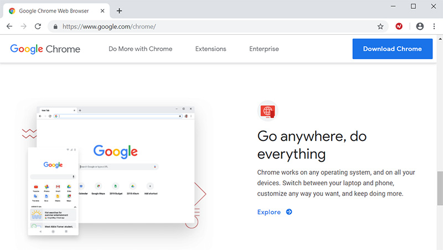Select the Google Chrome Web Browser tab
This screenshot has height=250, width=443.
pyautogui.click(x=56, y=11)
